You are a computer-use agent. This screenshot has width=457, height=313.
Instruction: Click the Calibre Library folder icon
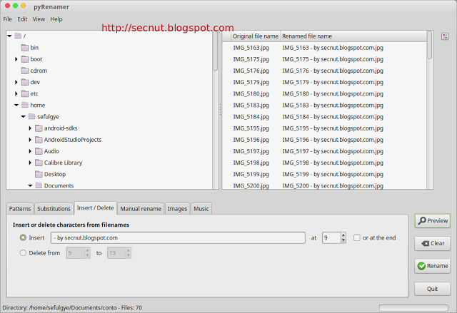(x=39, y=163)
